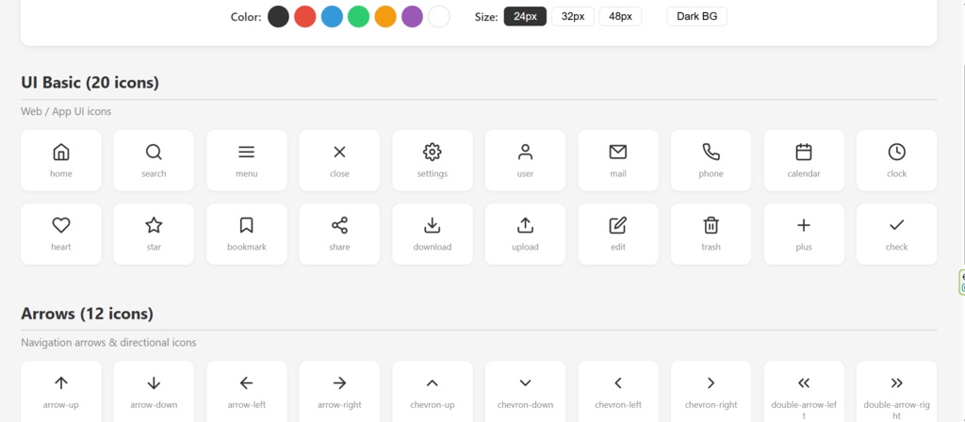Click the trash bin icon

click(x=711, y=225)
